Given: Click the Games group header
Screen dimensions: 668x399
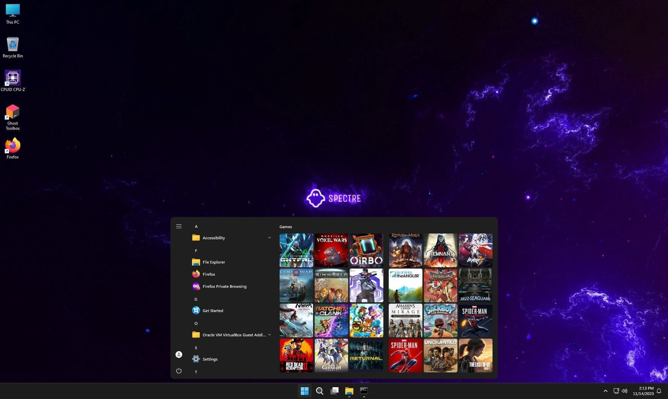Looking at the screenshot, I should (286, 227).
